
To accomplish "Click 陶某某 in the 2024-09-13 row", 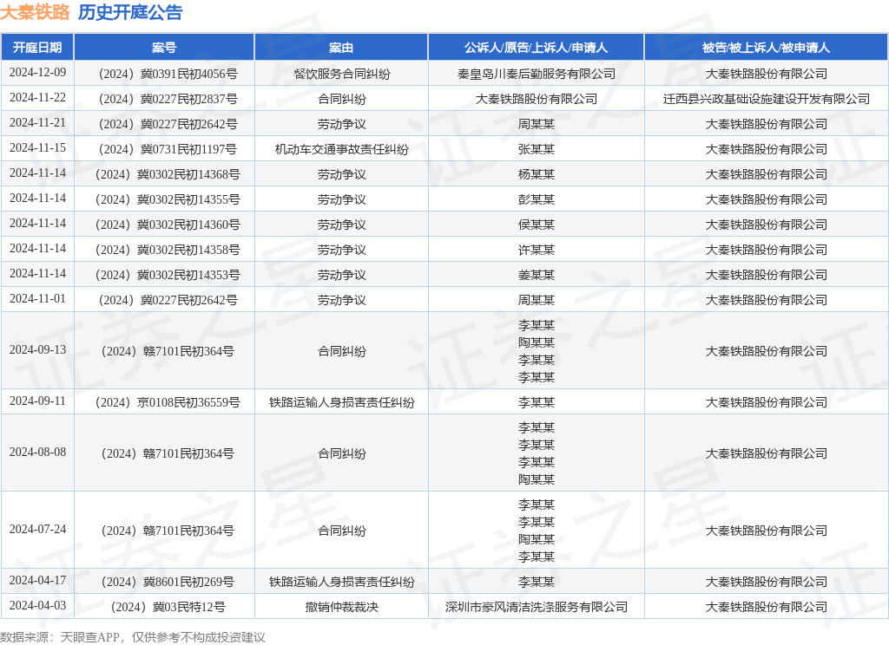I will 537,342.
